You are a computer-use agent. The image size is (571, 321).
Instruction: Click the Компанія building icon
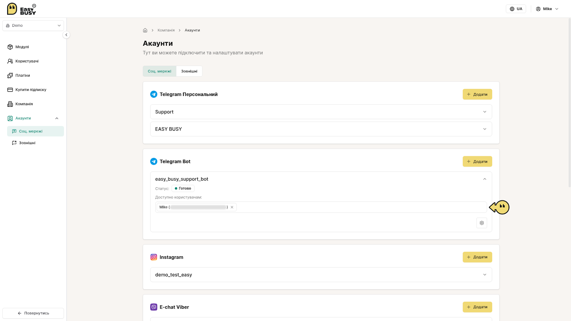click(x=10, y=104)
